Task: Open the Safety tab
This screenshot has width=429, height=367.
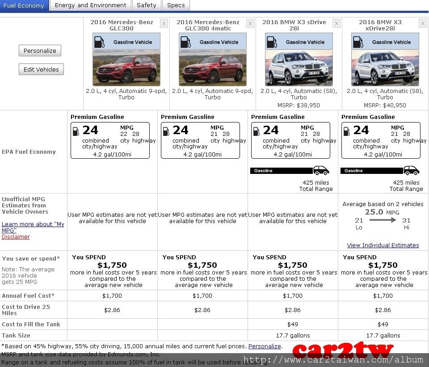Action: tap(147, 5)
